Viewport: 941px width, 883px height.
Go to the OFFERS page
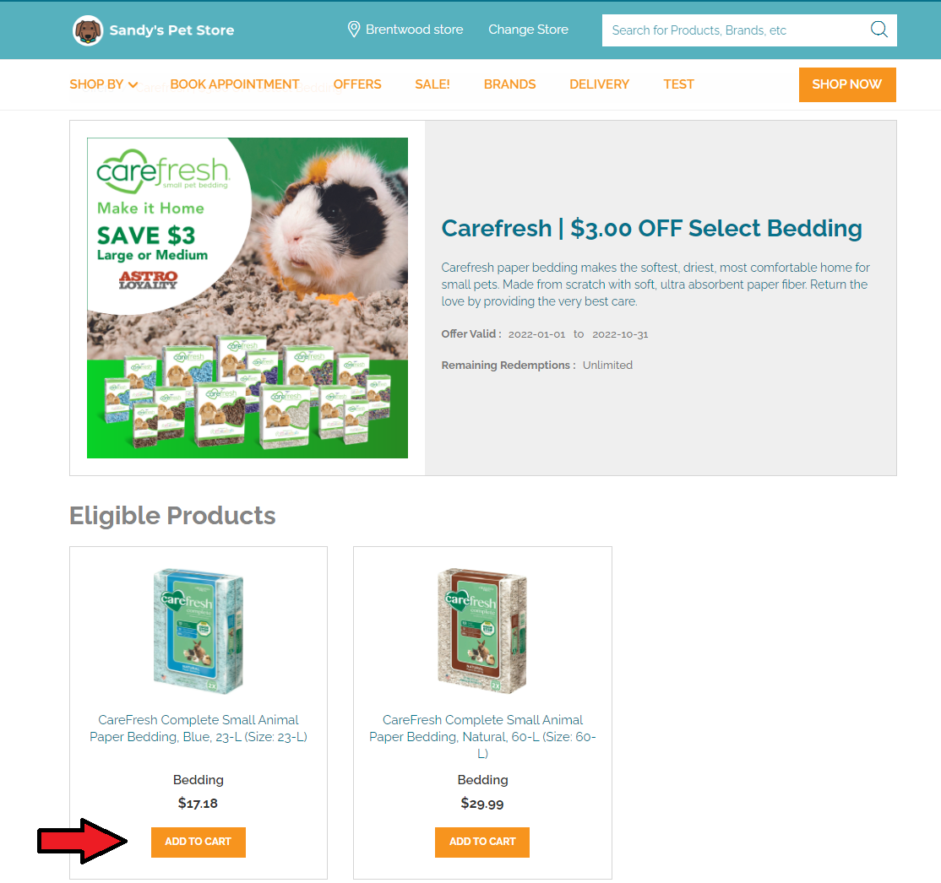(x=357, y=84)
